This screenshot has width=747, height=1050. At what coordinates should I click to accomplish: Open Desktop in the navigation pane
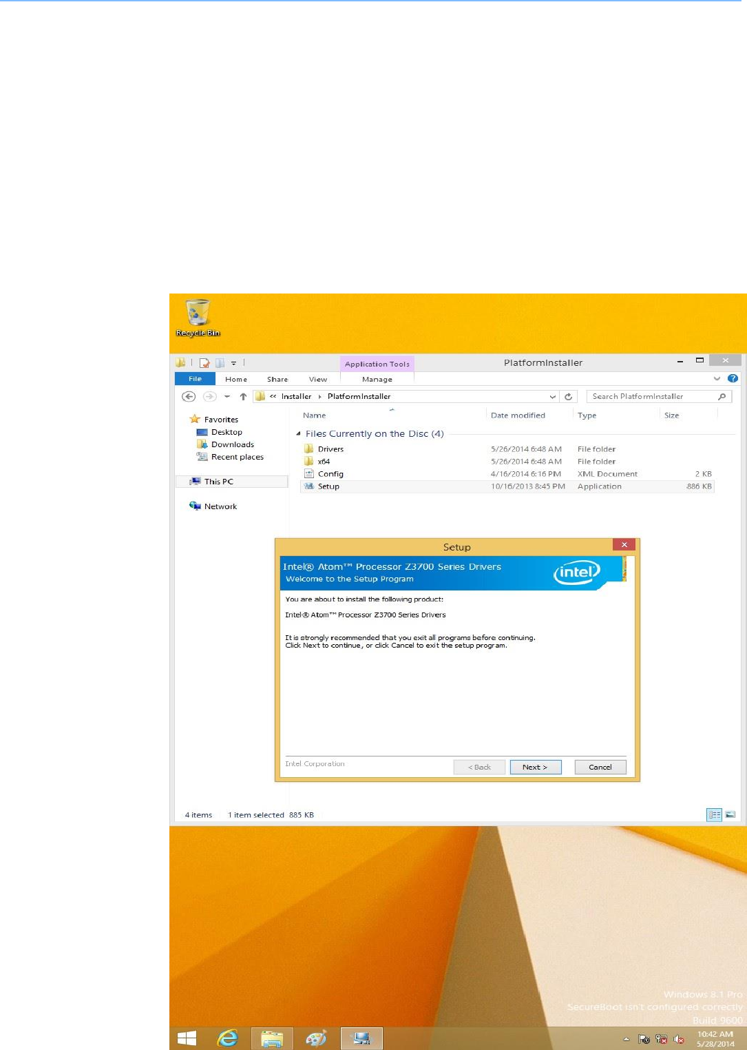tap(227, 432)
